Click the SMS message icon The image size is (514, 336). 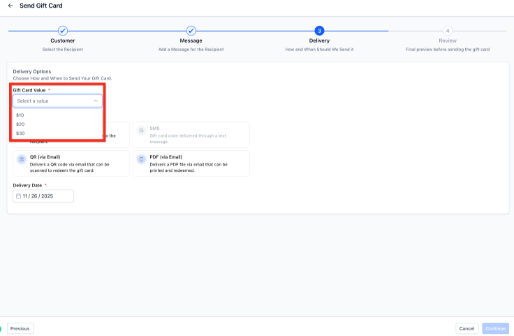point(141,131)
